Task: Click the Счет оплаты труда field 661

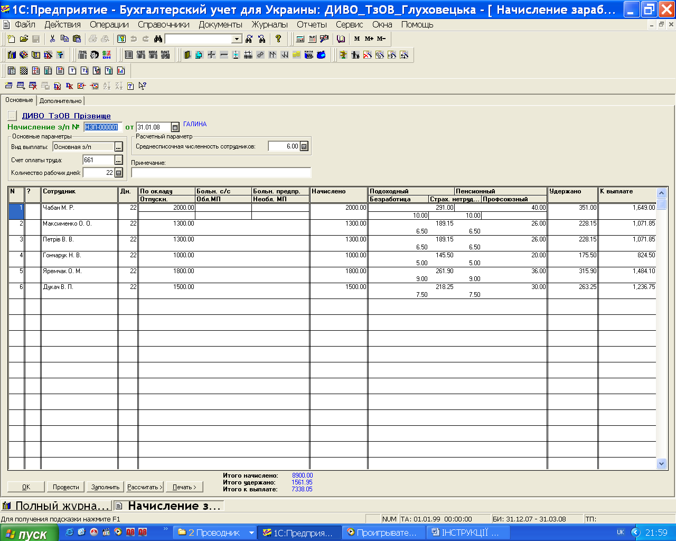Action: 98,160
